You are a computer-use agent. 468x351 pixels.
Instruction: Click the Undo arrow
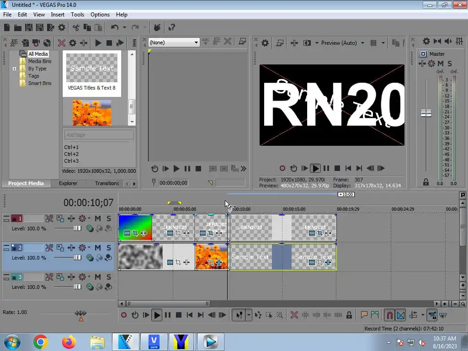pos(115,28)
